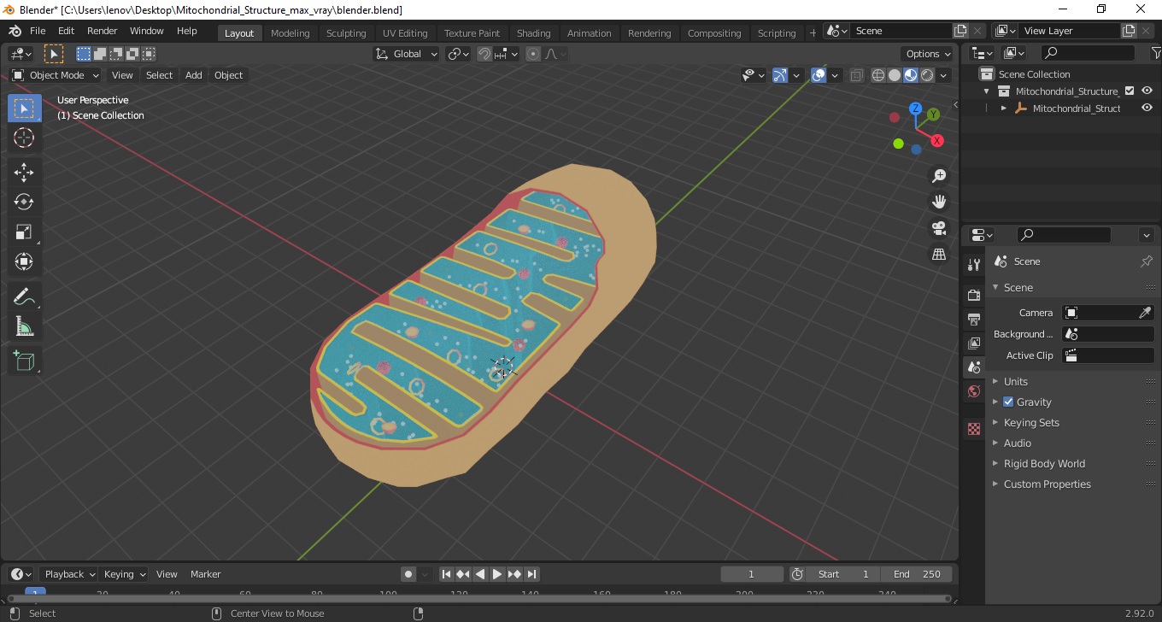Image resolution: width=1162 pixels, height=622 pixels.
Task: Switch to the Modeling workspace tab
Action: 290,33
